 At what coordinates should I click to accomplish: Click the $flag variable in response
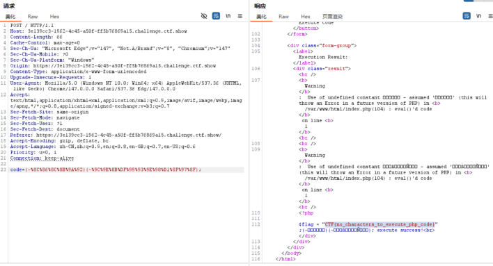306,224
